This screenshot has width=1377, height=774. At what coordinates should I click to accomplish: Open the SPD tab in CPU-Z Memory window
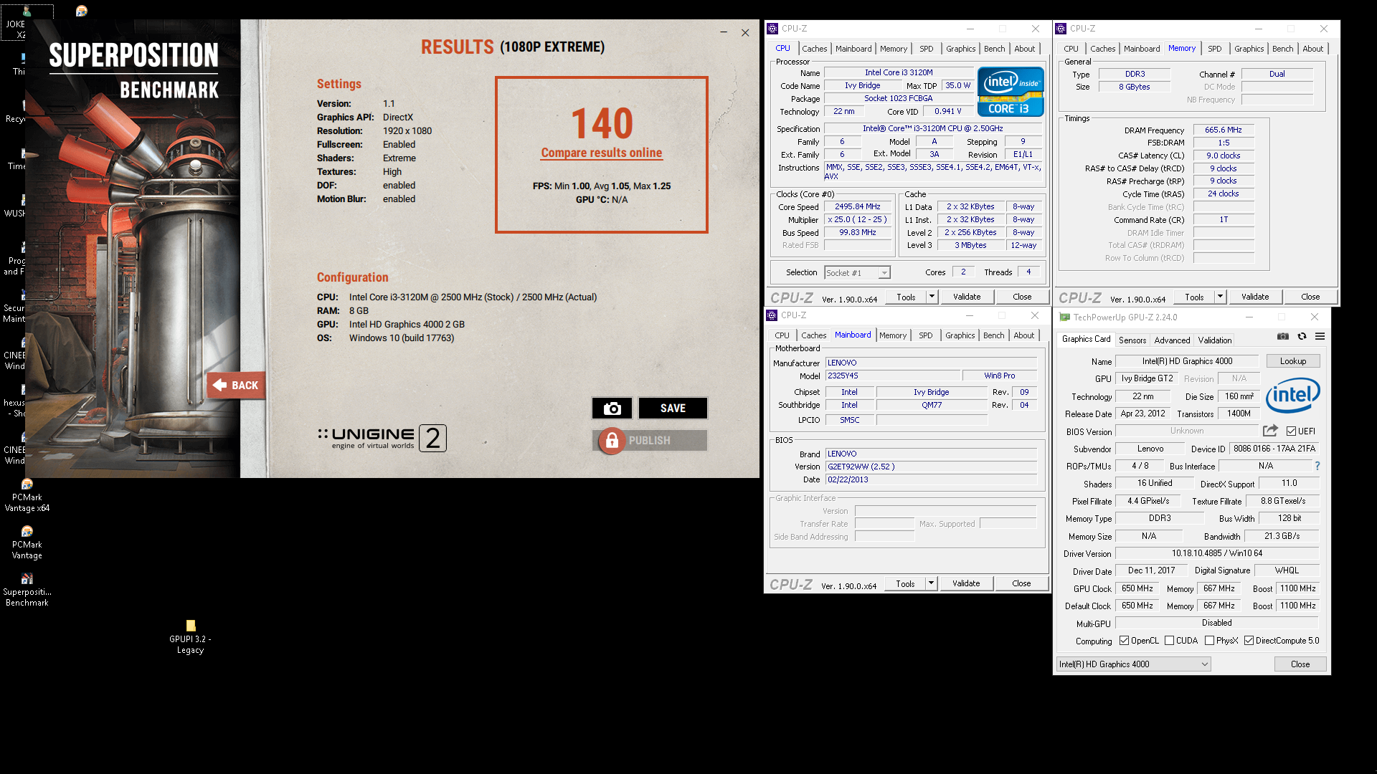tap(1214, 49)
